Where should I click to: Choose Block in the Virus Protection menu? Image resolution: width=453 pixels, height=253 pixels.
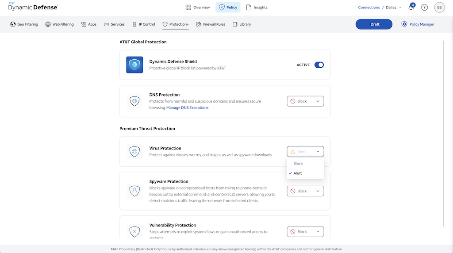pyautogui.click(x=305, y=164)
